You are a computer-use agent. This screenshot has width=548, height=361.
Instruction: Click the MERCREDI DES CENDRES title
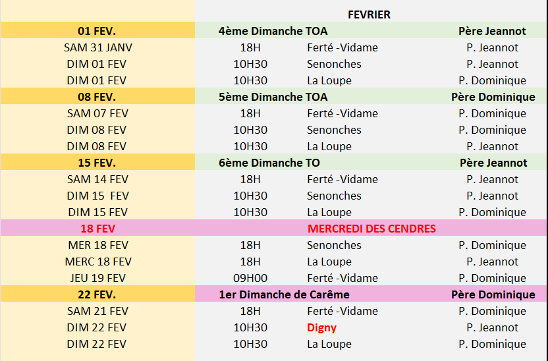[371, 229]
